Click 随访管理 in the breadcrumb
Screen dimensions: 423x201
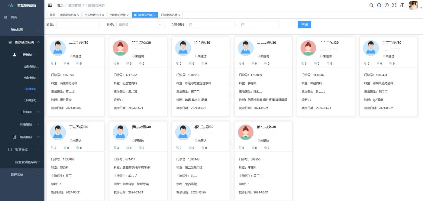coord(74,5)
